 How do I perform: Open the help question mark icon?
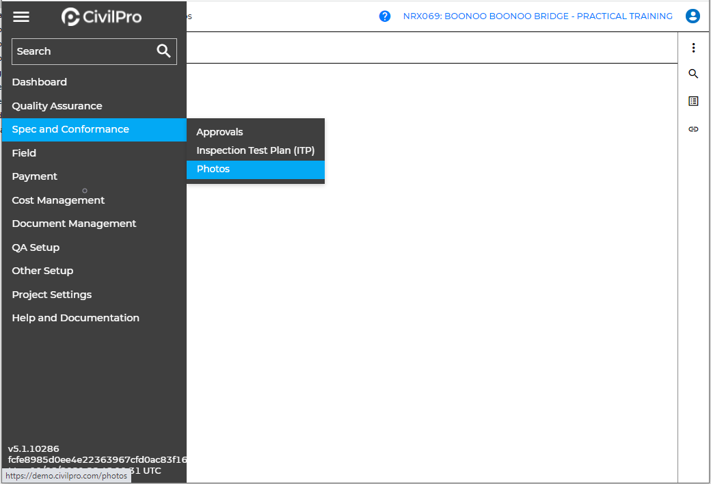pyautogui.click(x=385, y=16)
